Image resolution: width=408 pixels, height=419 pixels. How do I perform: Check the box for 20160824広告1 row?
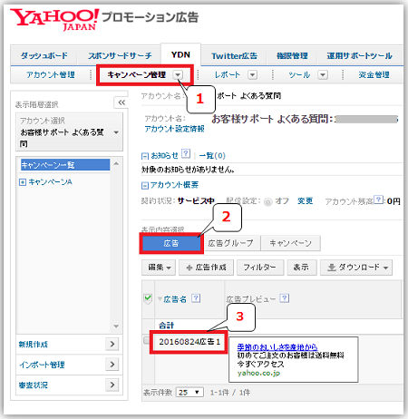pos(147,341)
